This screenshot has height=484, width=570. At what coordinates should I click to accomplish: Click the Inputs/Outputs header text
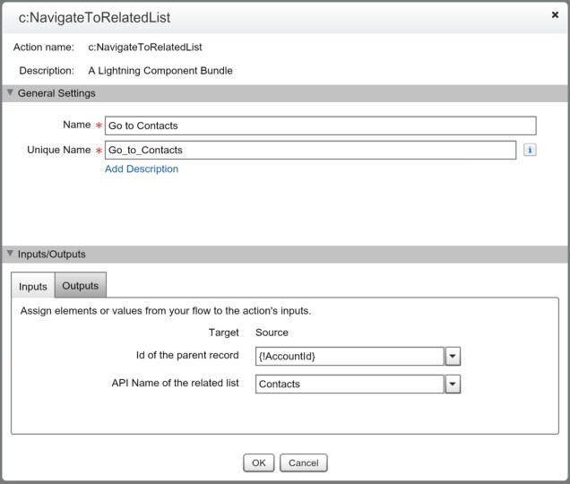tap(51, 255)
